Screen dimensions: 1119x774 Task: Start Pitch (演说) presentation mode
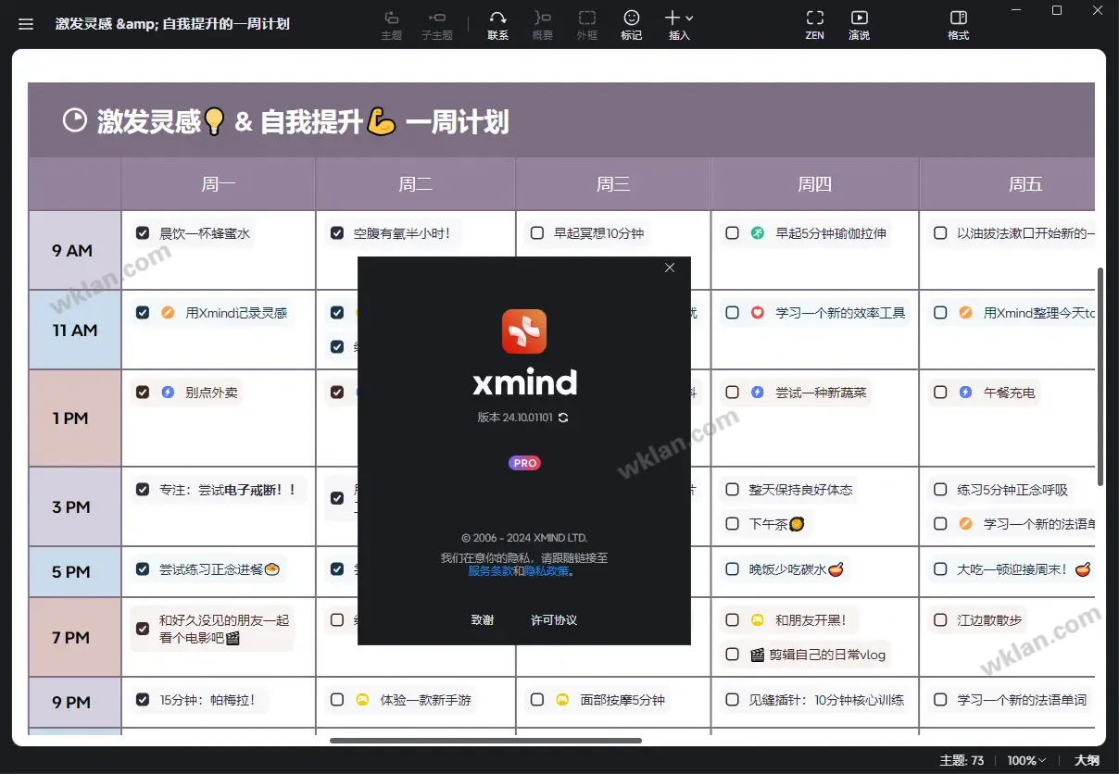pos(859,25)
